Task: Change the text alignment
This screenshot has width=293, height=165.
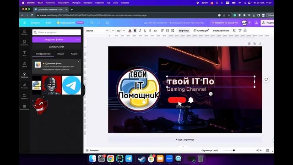Action: pyautogui.click(x=163, y=31)
